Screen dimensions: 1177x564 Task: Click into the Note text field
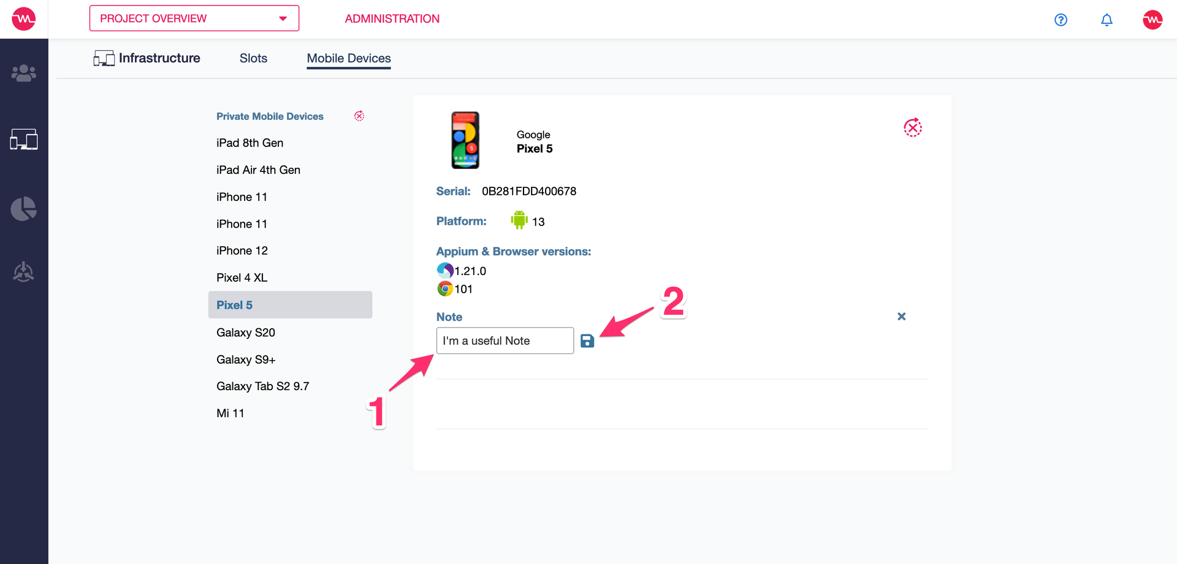click(505, 340)
